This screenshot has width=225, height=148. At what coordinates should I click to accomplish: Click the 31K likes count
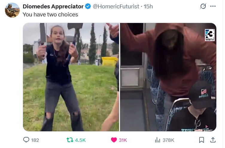click(123, 140)
